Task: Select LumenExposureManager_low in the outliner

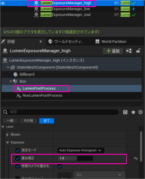Action: (65, 9)
